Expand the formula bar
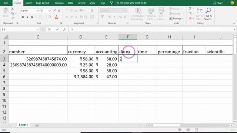 [x=234, y=30]
